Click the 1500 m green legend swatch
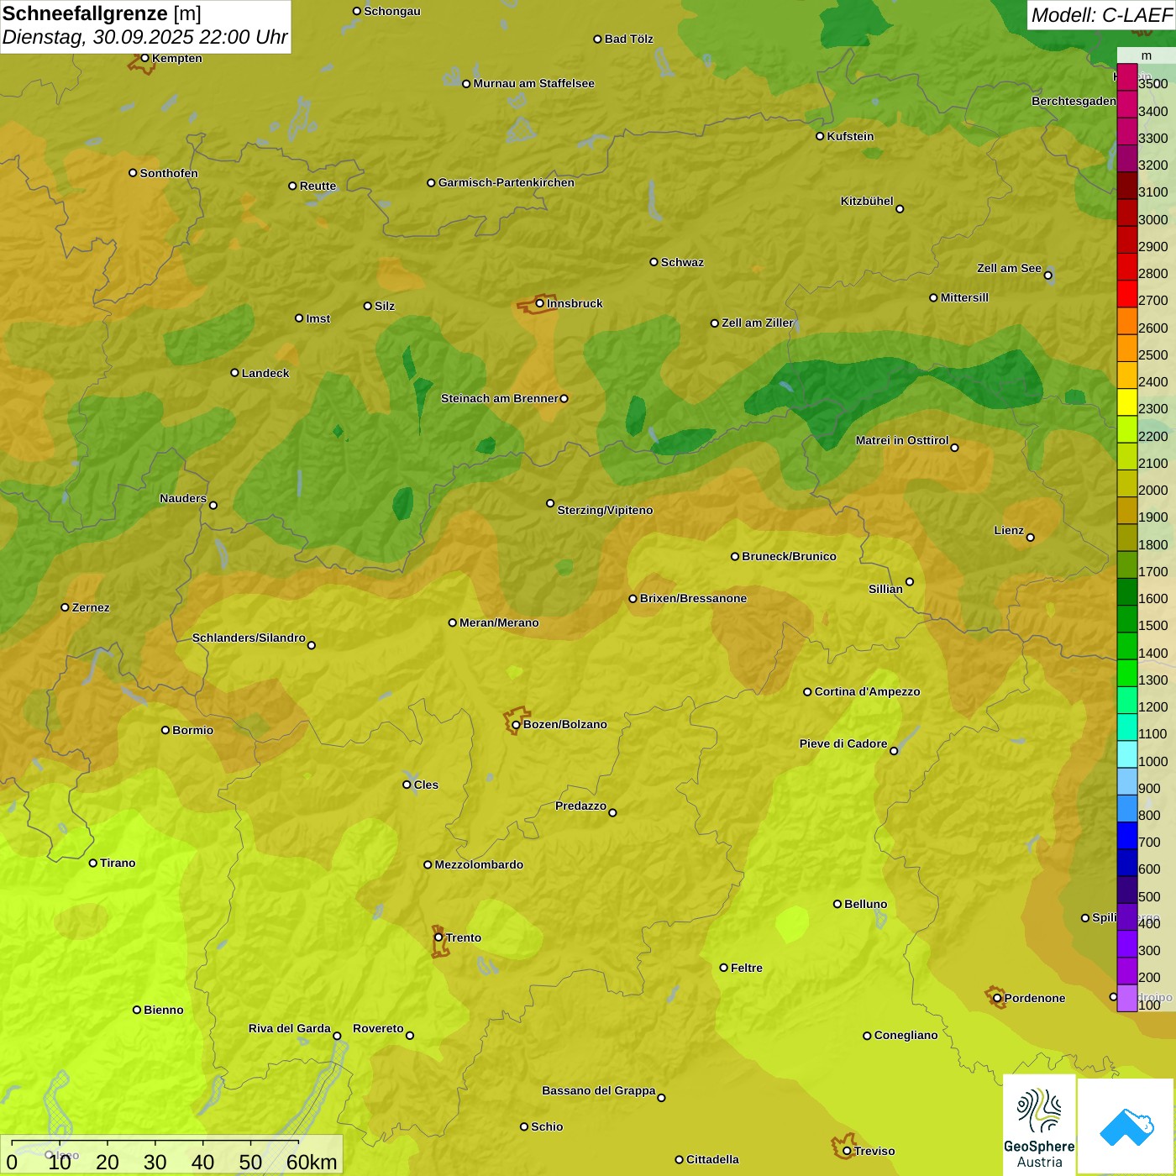Viewport: 1176px width, 1176px height. tap(1126, 619)
